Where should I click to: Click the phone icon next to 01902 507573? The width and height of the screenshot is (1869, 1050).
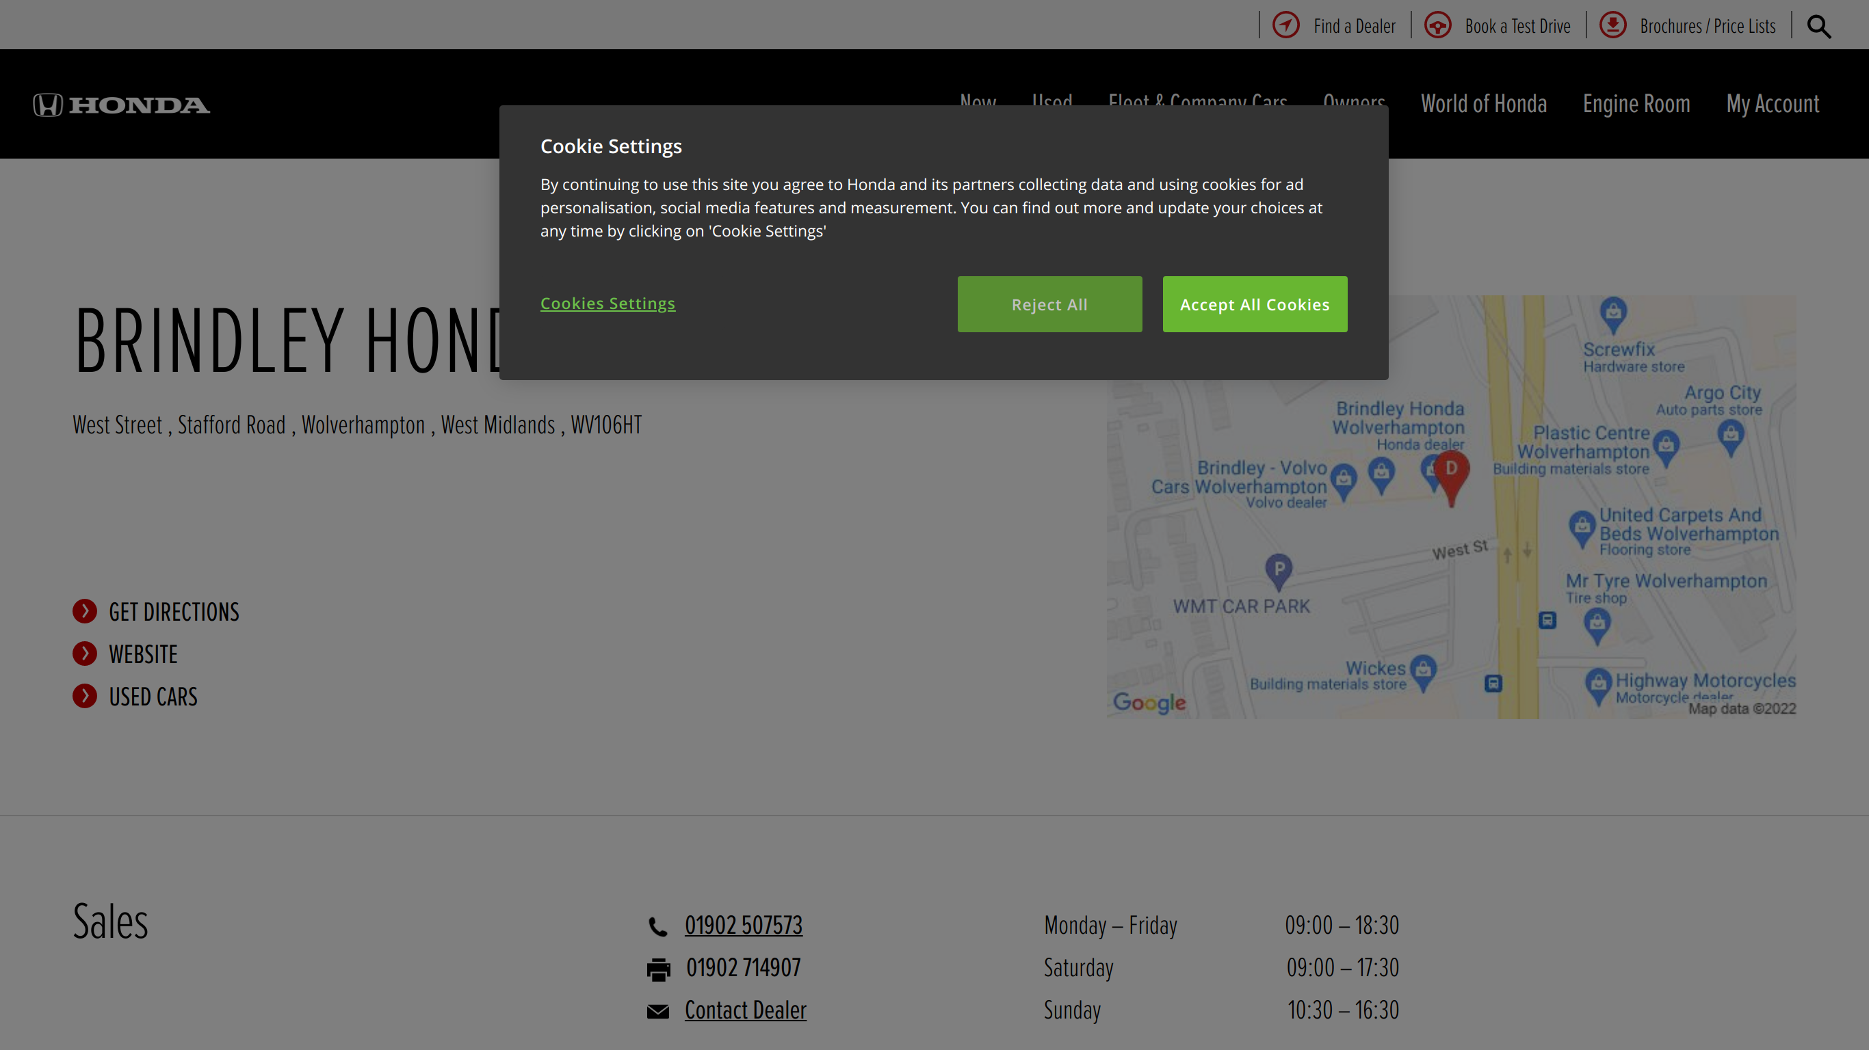[x=658, y=927]
